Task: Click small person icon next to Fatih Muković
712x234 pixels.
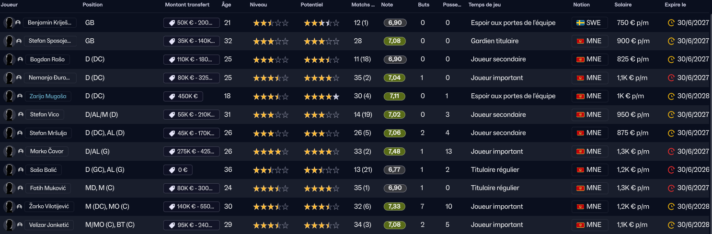Action: tap(21, 188)
